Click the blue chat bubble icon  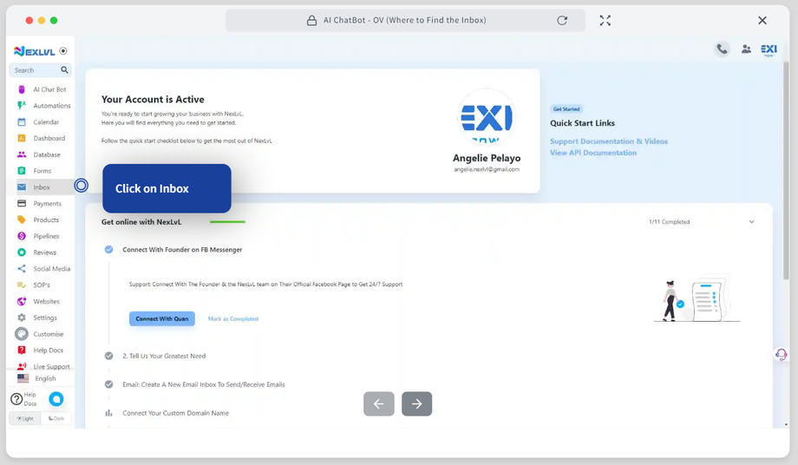click(x=56, y=399)
